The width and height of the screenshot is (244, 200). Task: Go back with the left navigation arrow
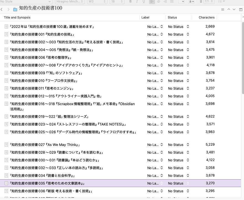(x=2, y=9)
